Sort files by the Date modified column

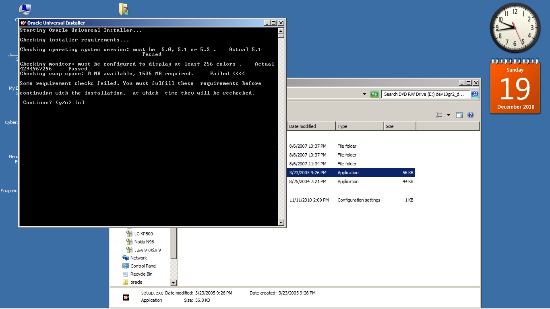coord(311,126)
